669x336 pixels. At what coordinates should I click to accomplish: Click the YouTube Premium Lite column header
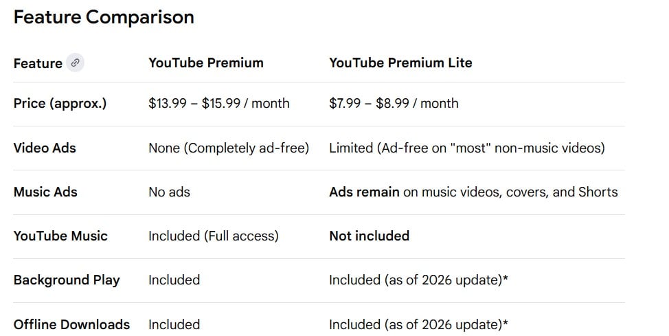pos(400,63)
